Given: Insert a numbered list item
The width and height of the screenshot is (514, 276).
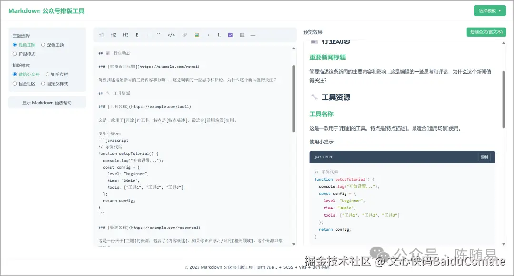Looking at the screenshot, I should [x=219, y=35].
